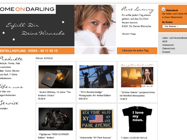Open the NYC-Brooklynbridge photo thumbnail

[96, 77]
